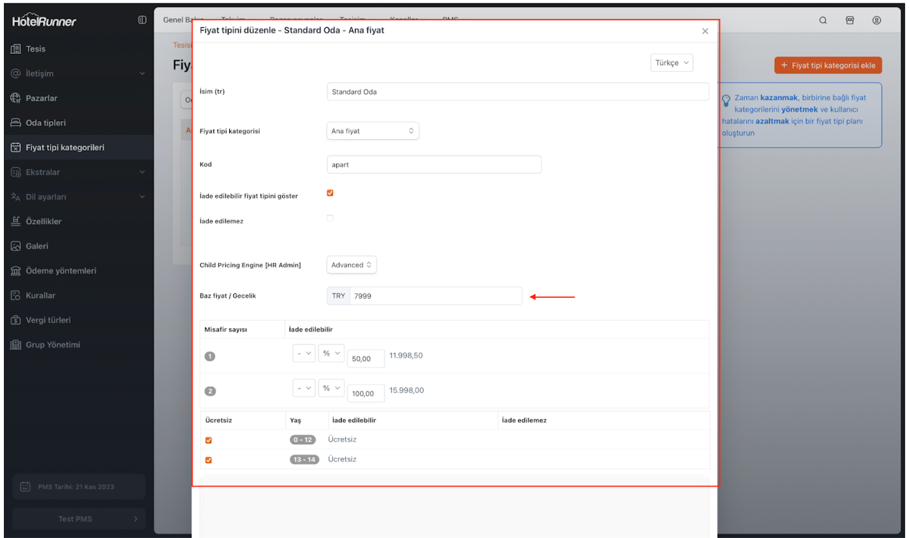
Task: Change the Child Pricing Engine Advanced dropdown
Action: (x=351, y=265)
